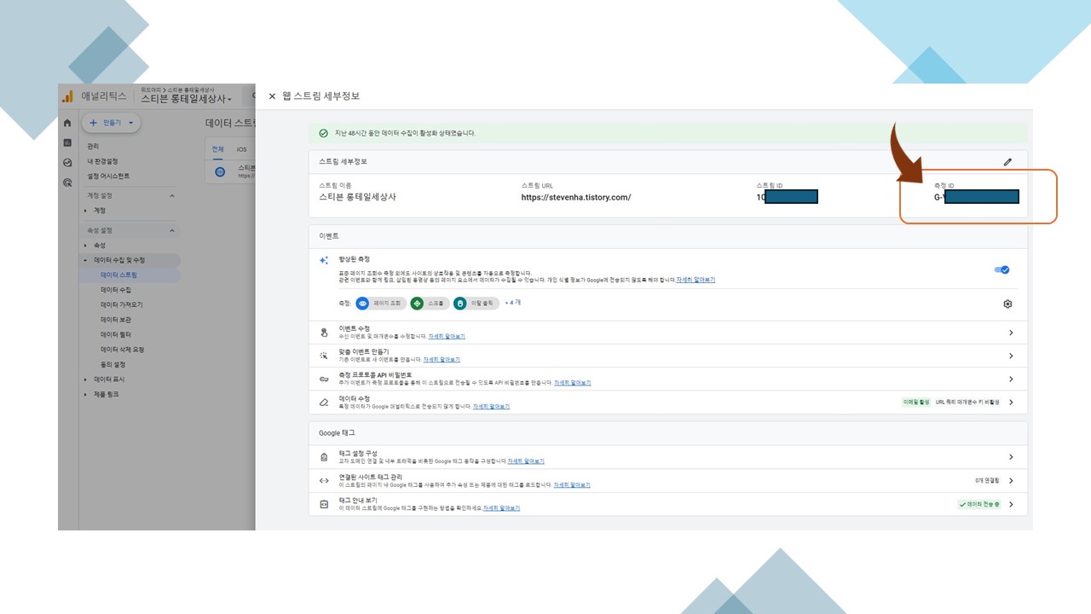Image resolution: width=1091 pixels, height=614 pixels.
Task: Select 데이터 가져오기 in sidebar
Action: tap(121, 304)
